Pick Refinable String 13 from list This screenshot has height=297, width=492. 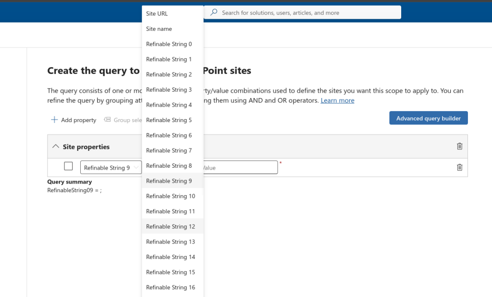click(x=172, y=242)
